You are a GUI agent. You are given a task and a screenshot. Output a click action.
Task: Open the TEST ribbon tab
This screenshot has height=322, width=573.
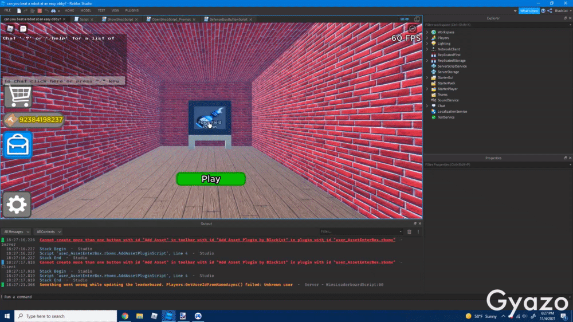click(x=101, y=10)
